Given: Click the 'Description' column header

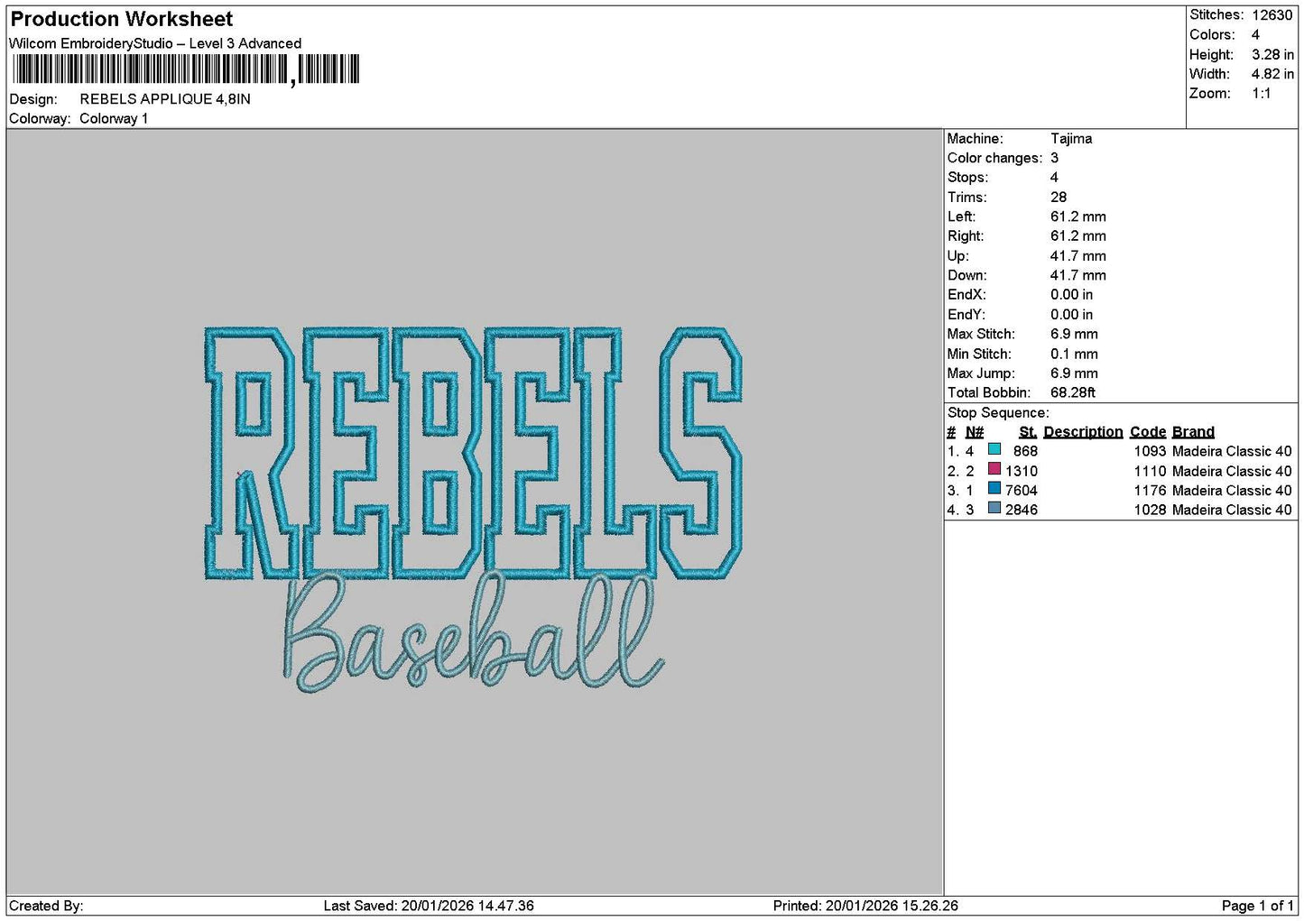Looking at the screenshot, I should click(1083, 432).
